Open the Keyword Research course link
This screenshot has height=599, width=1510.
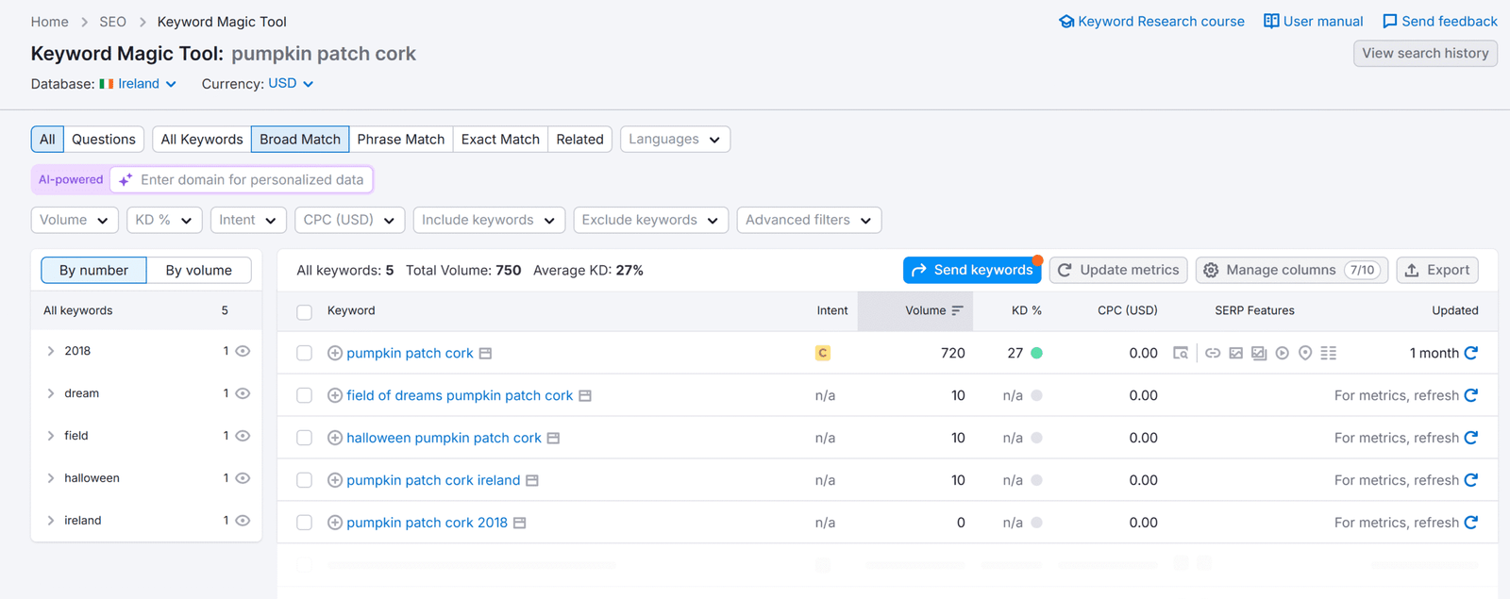tap(1151, 21)
